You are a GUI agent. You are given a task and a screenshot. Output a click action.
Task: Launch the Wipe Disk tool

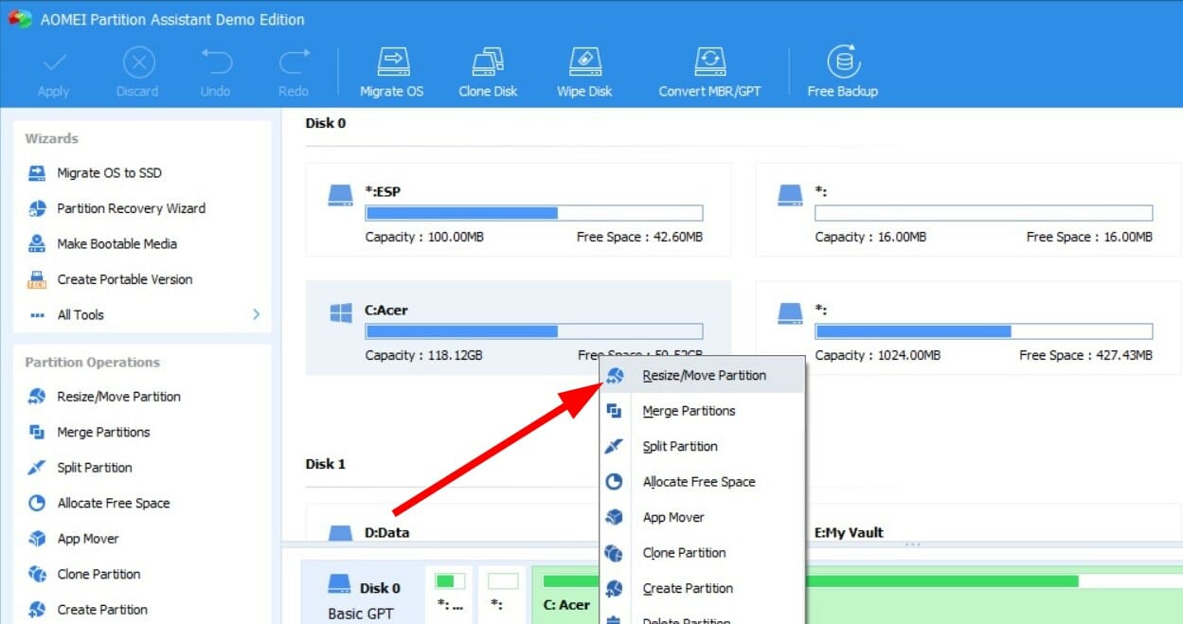click(584, 73)
